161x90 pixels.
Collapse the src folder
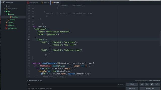point(4,12)
